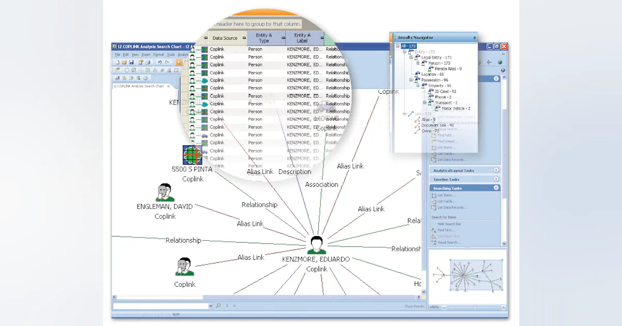
Task: Click the Undo arrow in the toolbar
Action: (x=160, y=62)
